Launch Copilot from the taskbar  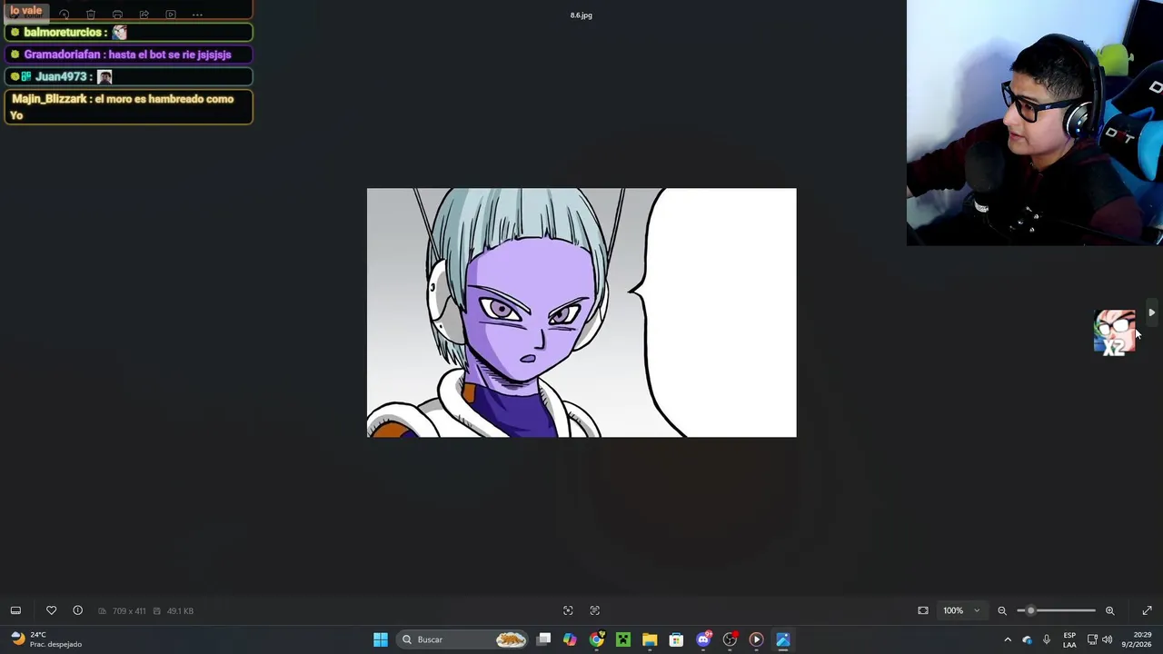(x=570, y=639)
